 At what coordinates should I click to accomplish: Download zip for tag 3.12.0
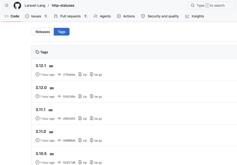click(82, 97)
